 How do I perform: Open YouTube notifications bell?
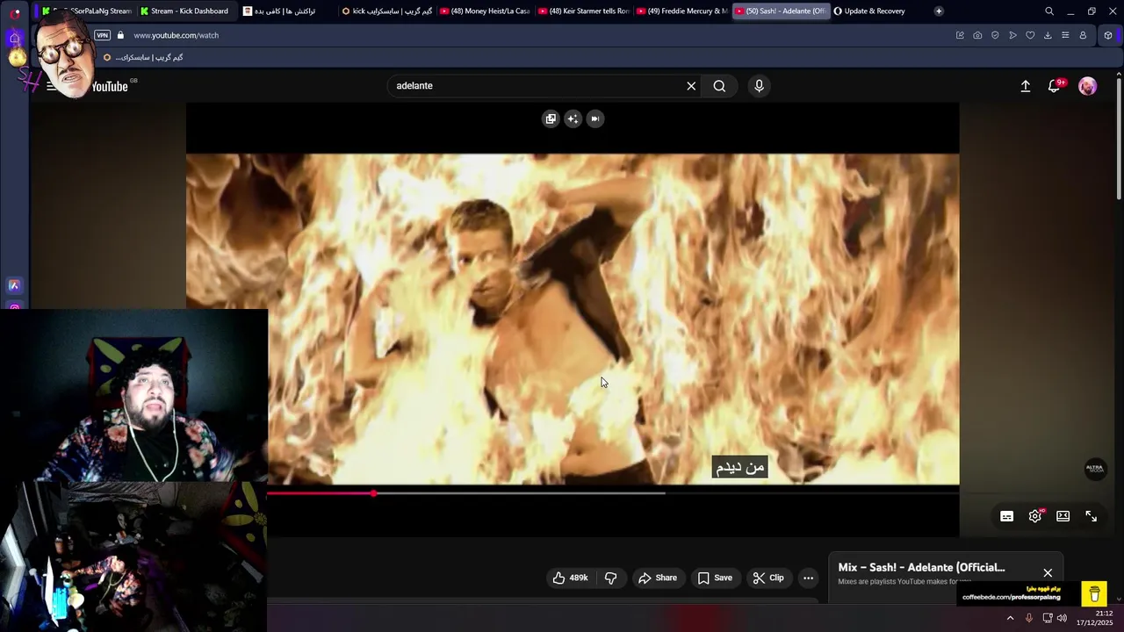(1055, 86)
